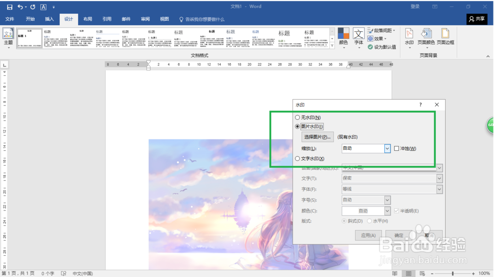Open the Fonts theme icon
The height and width of the screenshot is (277, 494).
tap(359, 34)
